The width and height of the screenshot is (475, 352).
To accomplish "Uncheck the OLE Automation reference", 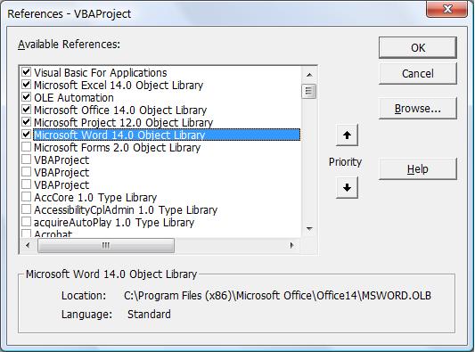I will [x=27, y=97].
